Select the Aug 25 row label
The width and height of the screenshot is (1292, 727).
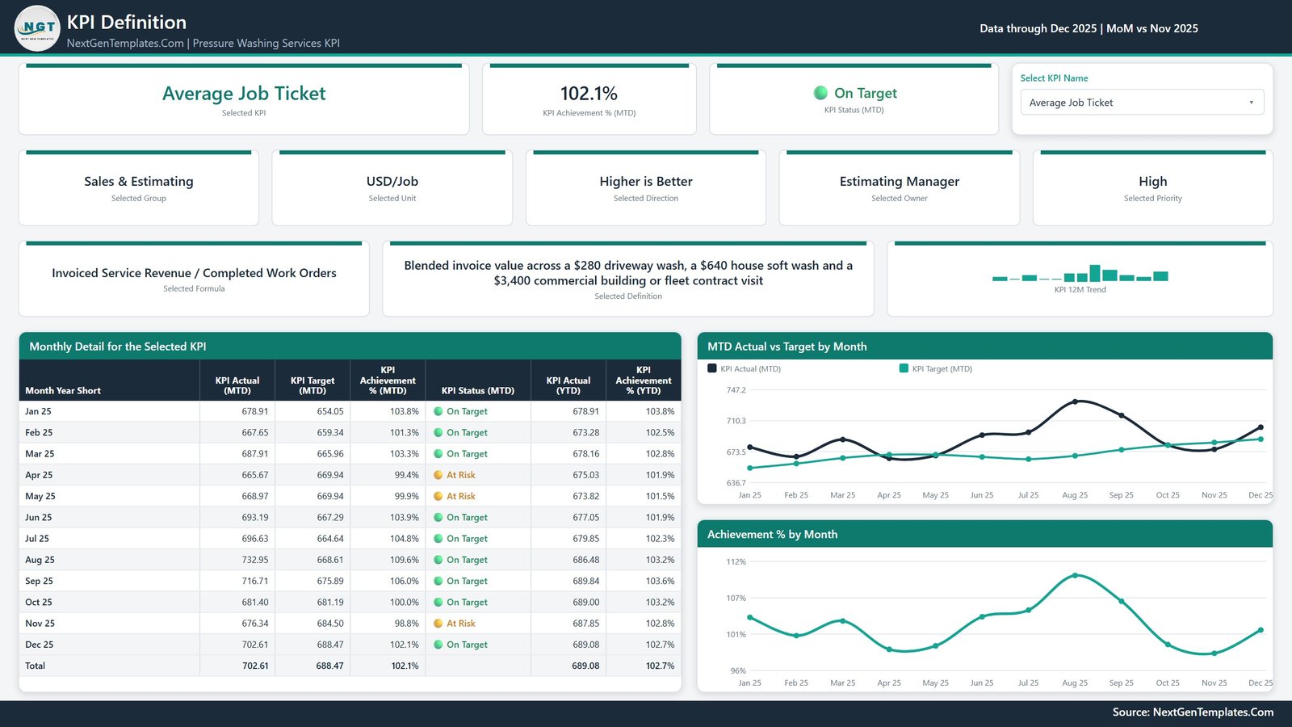pyautogui.click(x=40, y=560)
